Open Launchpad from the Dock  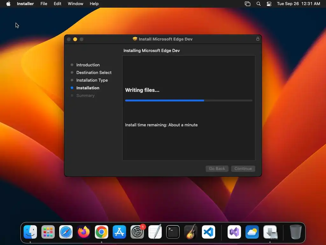pos(48,232)
